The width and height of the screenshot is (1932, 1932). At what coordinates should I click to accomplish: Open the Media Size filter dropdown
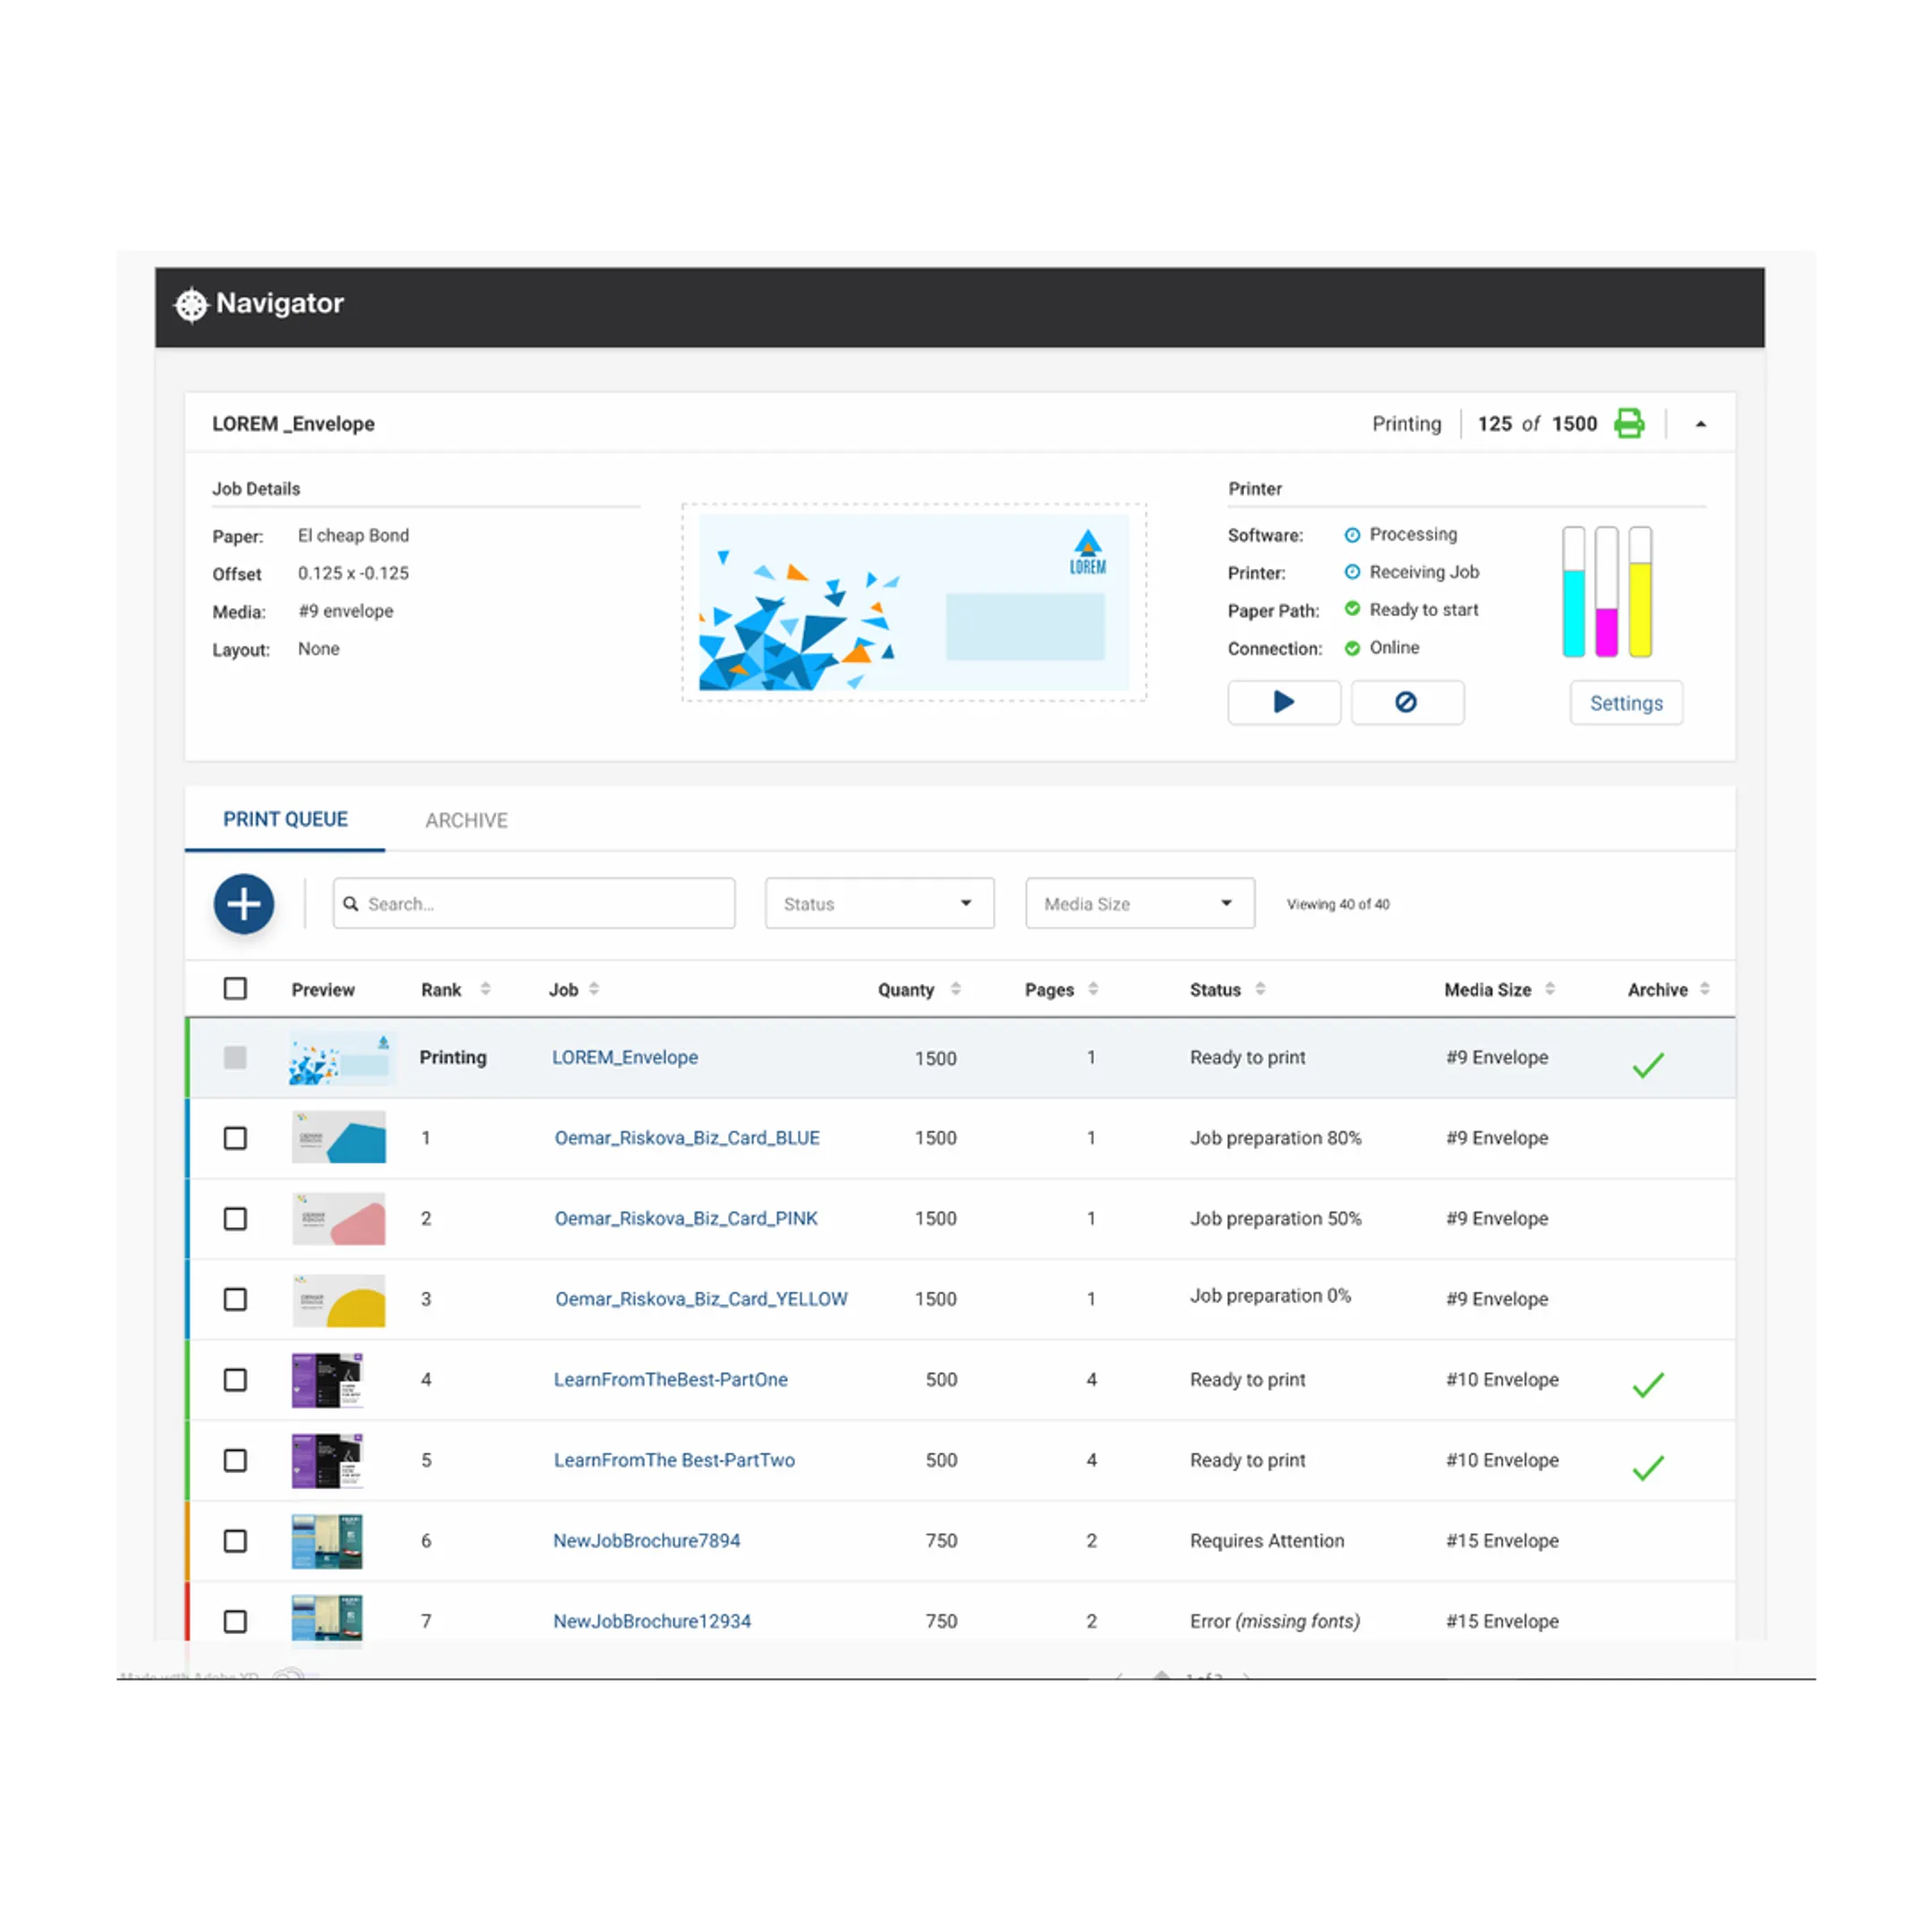1140,904
